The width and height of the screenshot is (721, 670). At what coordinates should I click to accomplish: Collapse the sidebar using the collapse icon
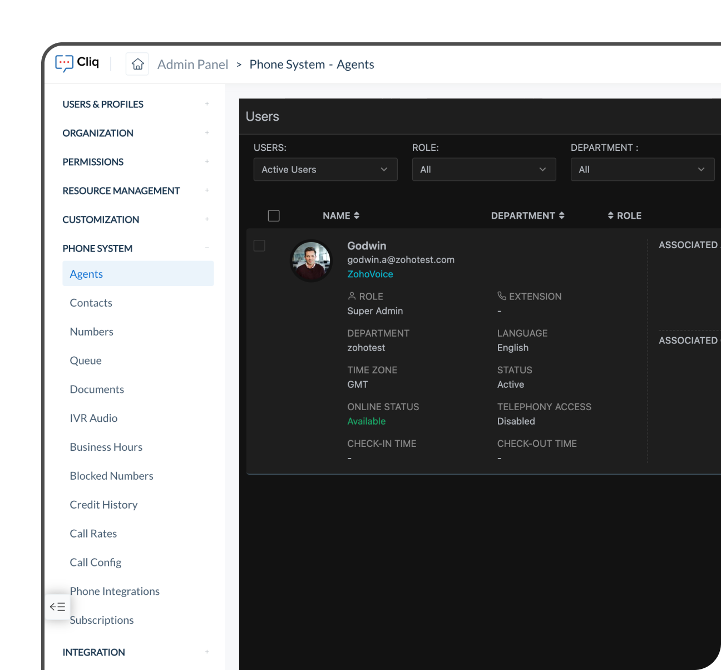[57, 606]
